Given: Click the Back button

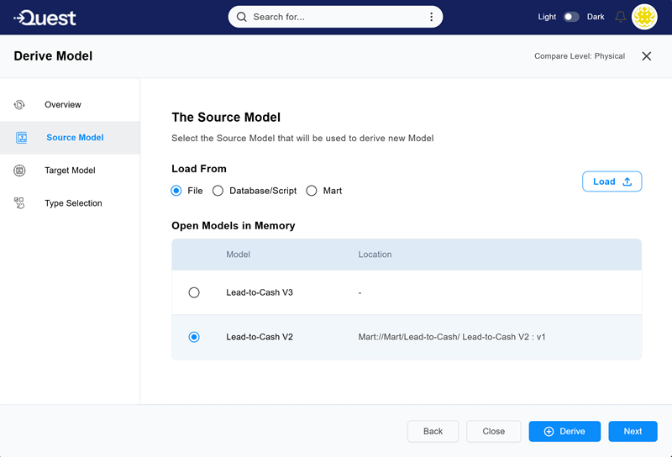Looking at the screenshot, I should click(x=433, y=431).
